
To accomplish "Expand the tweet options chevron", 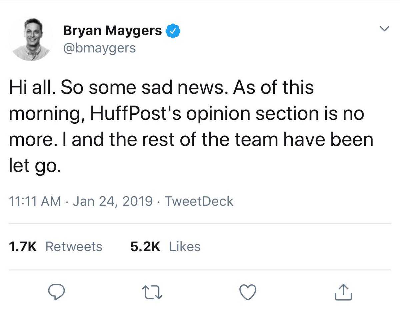I will point(385,29).
